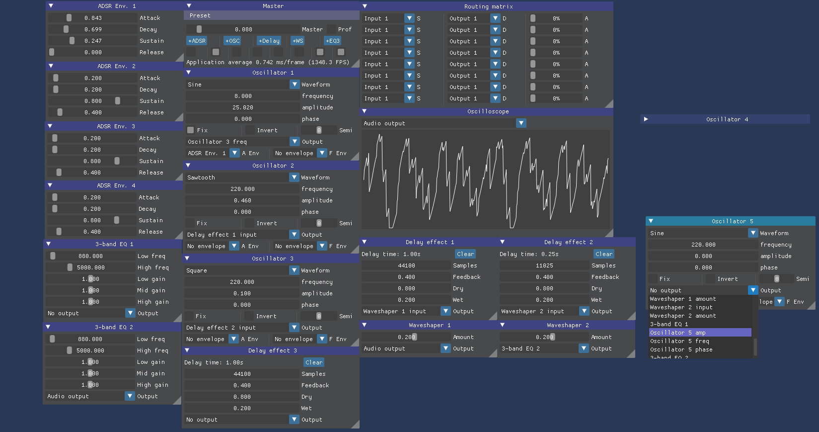The width and height of the screenshot is (819, 432).
Task: Add an equalizer with +EQ3 button
Action: click(x=333, y=41)
